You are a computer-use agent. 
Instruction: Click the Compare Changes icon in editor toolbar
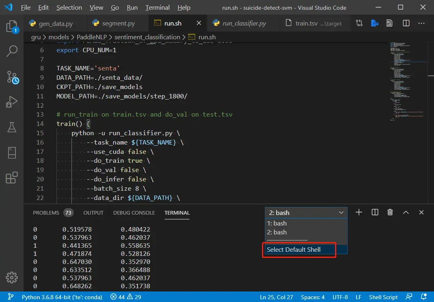359,23
